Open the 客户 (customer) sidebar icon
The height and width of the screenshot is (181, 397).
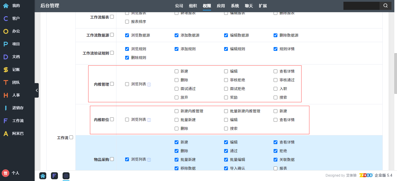pos(6,19)
